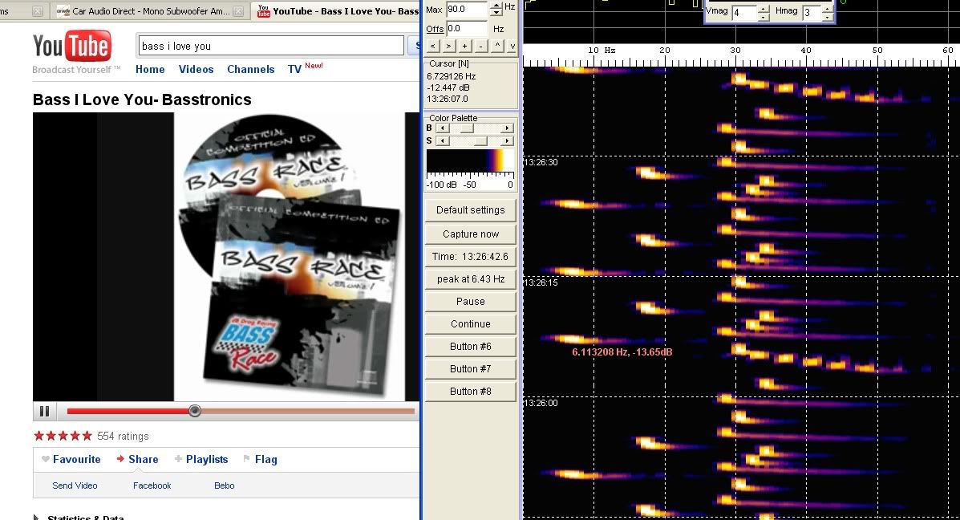Image resolution: width=960 pixels, height=520 pixels.
Task: Click the Max frequency input field
Action: 467,9
